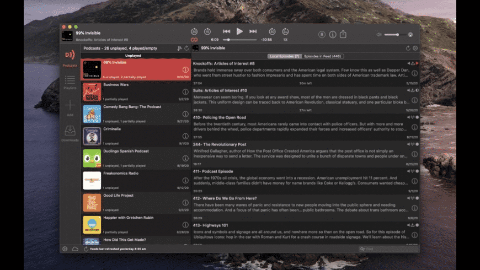Skip forward 30 seconds button
This screenshot has height=270, width=480.
[x=272, y=31]
